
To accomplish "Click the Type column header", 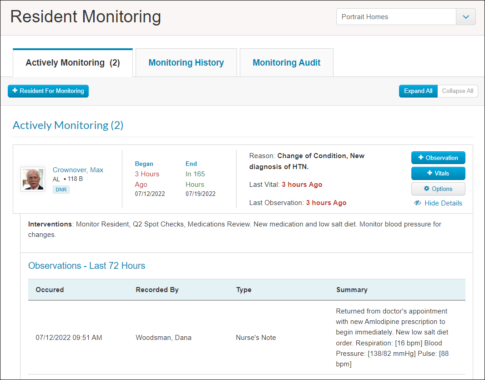I will pos(243,290).
